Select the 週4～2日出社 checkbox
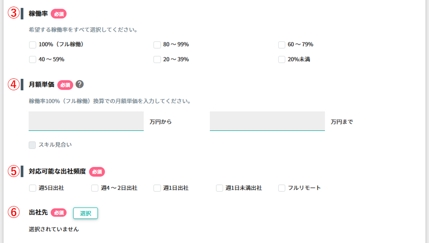429x243 pixels. click(x=95, y=188)
